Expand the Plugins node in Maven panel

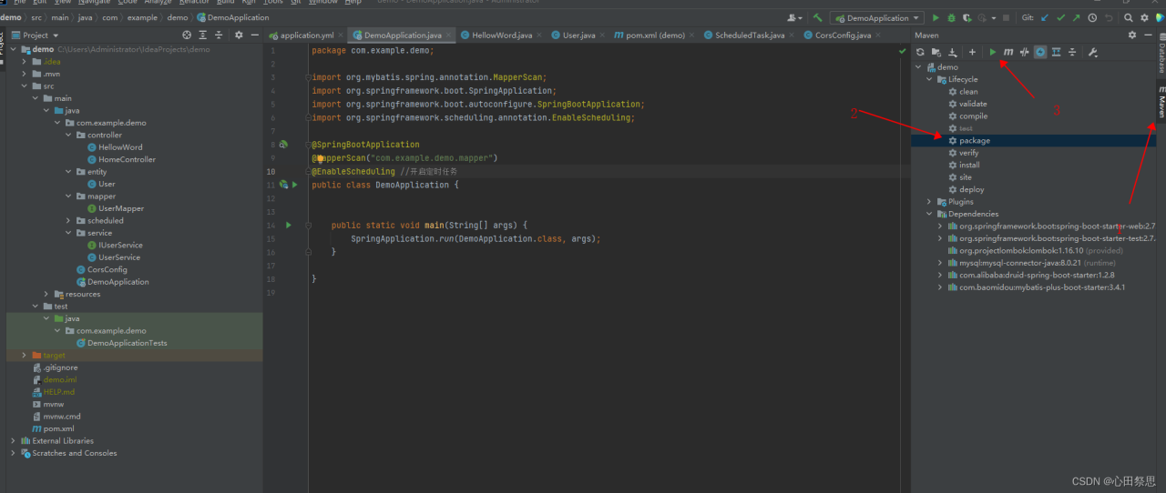929,202
